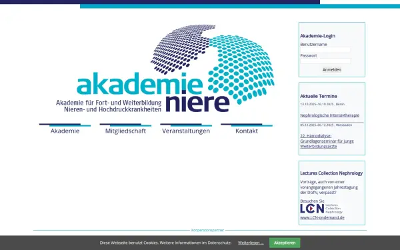Focus the Passwort input field
The height and width of the screenshot is (250, 400).
pos(325,61)
